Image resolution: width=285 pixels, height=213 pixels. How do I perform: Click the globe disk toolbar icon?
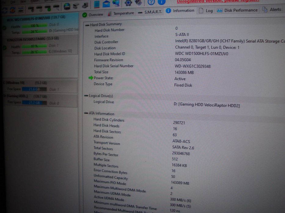click(x=67, y=6)
